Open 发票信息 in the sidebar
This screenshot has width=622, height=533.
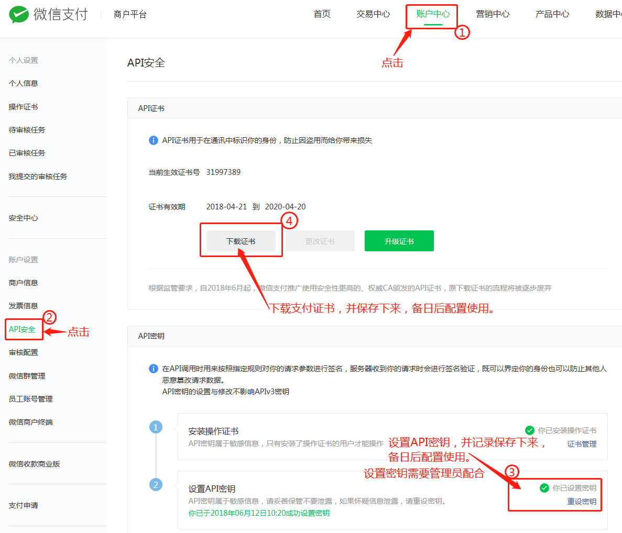pos(24,306)
